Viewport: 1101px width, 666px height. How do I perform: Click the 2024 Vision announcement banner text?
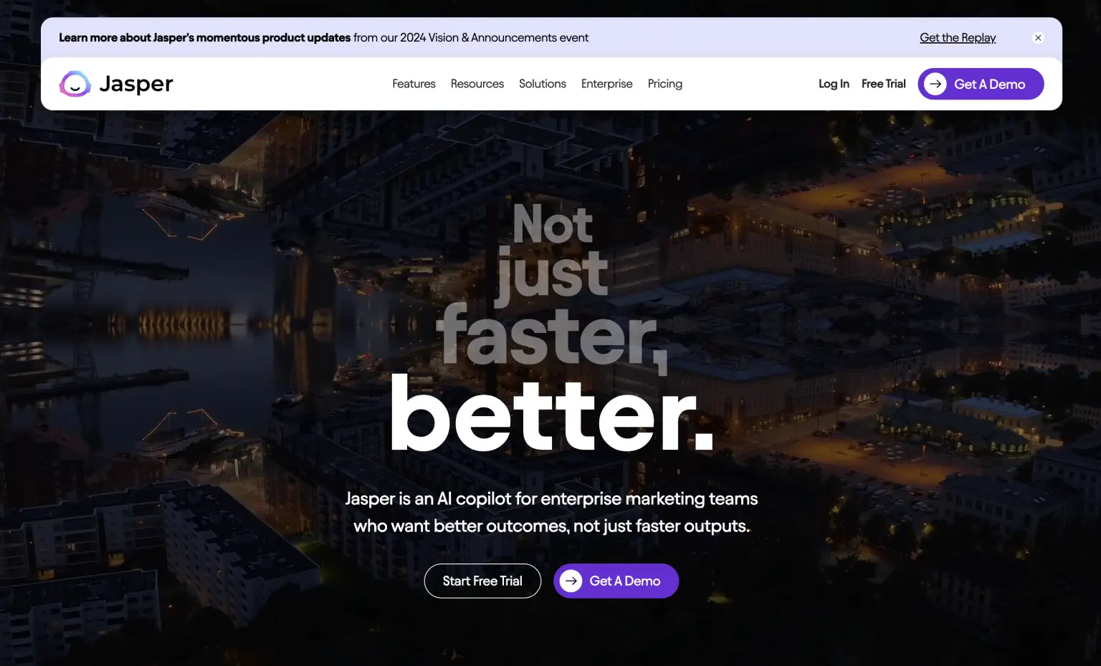470,37
